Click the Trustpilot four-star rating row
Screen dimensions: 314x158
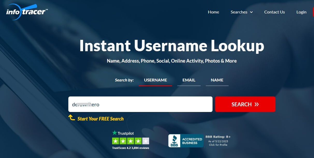130,141
